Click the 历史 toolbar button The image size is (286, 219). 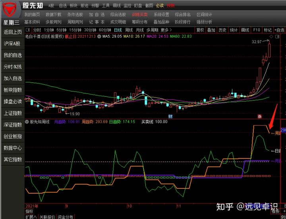pos(222,30)
